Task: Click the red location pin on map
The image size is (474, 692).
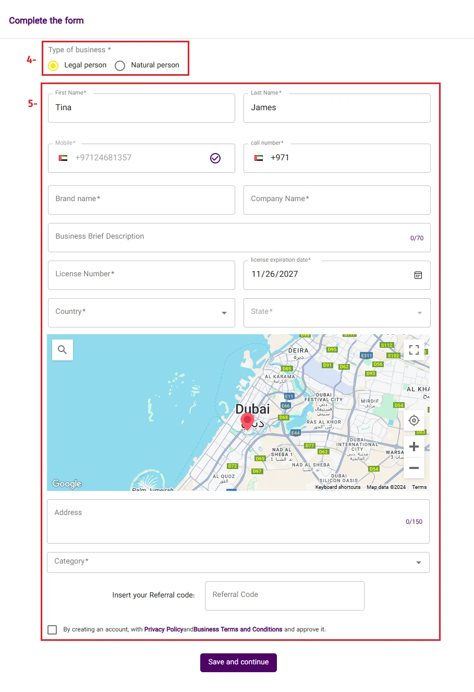Action: pos(247,421)
